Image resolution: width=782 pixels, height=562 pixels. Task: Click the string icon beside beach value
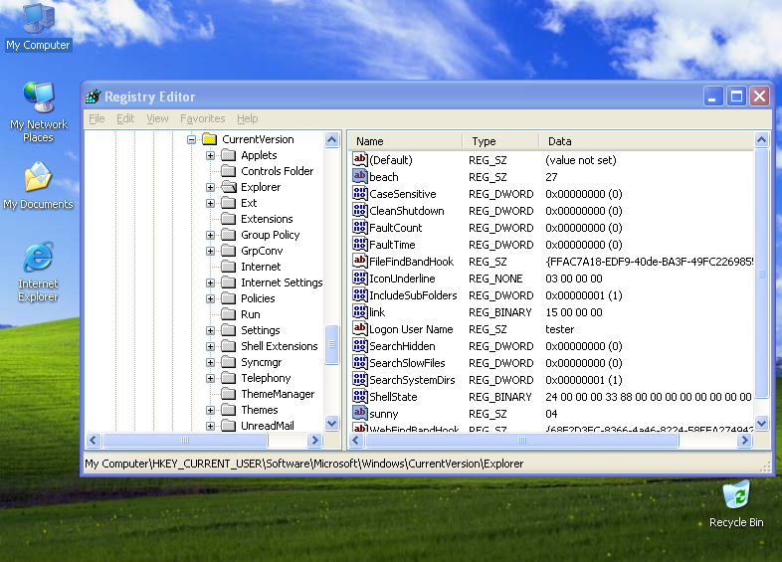(x=359, y=176)
